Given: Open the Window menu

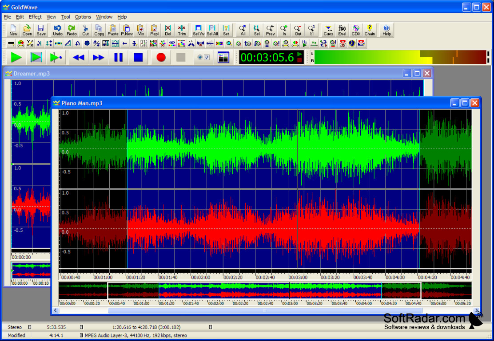Looking at the screenshot, I should coord(104,17).
